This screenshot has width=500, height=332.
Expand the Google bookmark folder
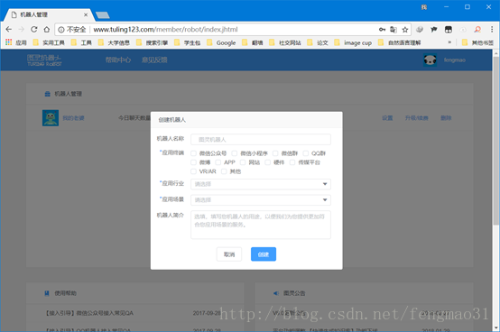coord(222,42)
